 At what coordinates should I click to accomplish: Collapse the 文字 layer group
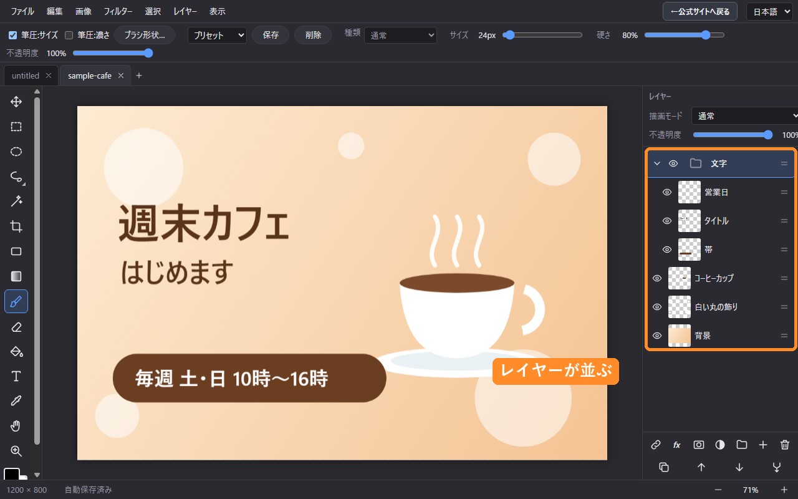pyautogui.click(x=656, y=163)
